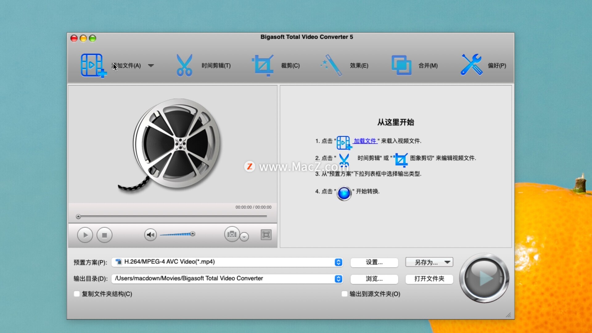This screenshot has width=592, height=333.
Task: Stop the video preview playback
Action: tap(105, 235)
